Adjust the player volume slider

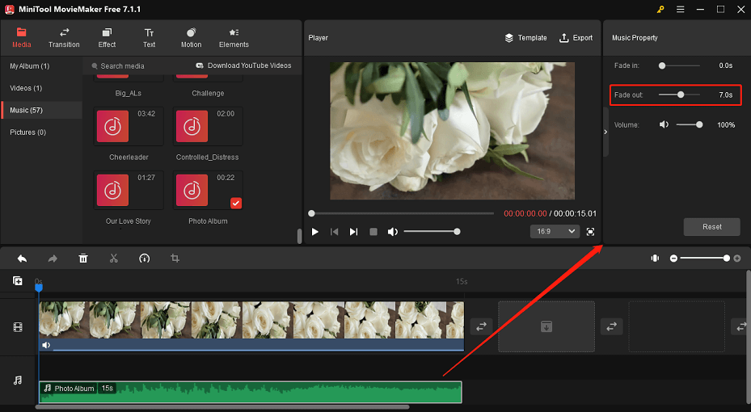(x=432, y=232)
